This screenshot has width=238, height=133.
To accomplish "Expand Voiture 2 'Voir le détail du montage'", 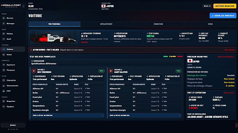I will (145, 116).
